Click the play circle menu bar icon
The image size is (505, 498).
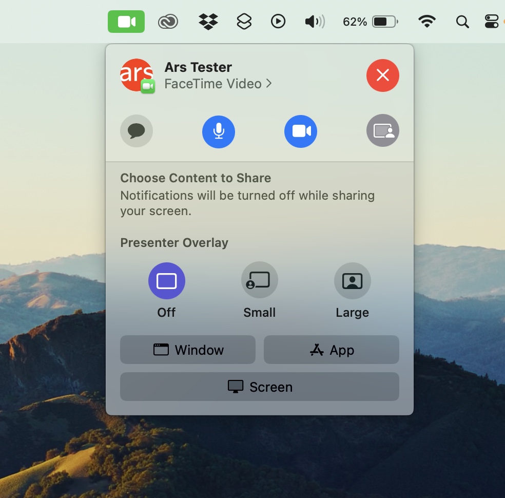(x=278, y=22)
